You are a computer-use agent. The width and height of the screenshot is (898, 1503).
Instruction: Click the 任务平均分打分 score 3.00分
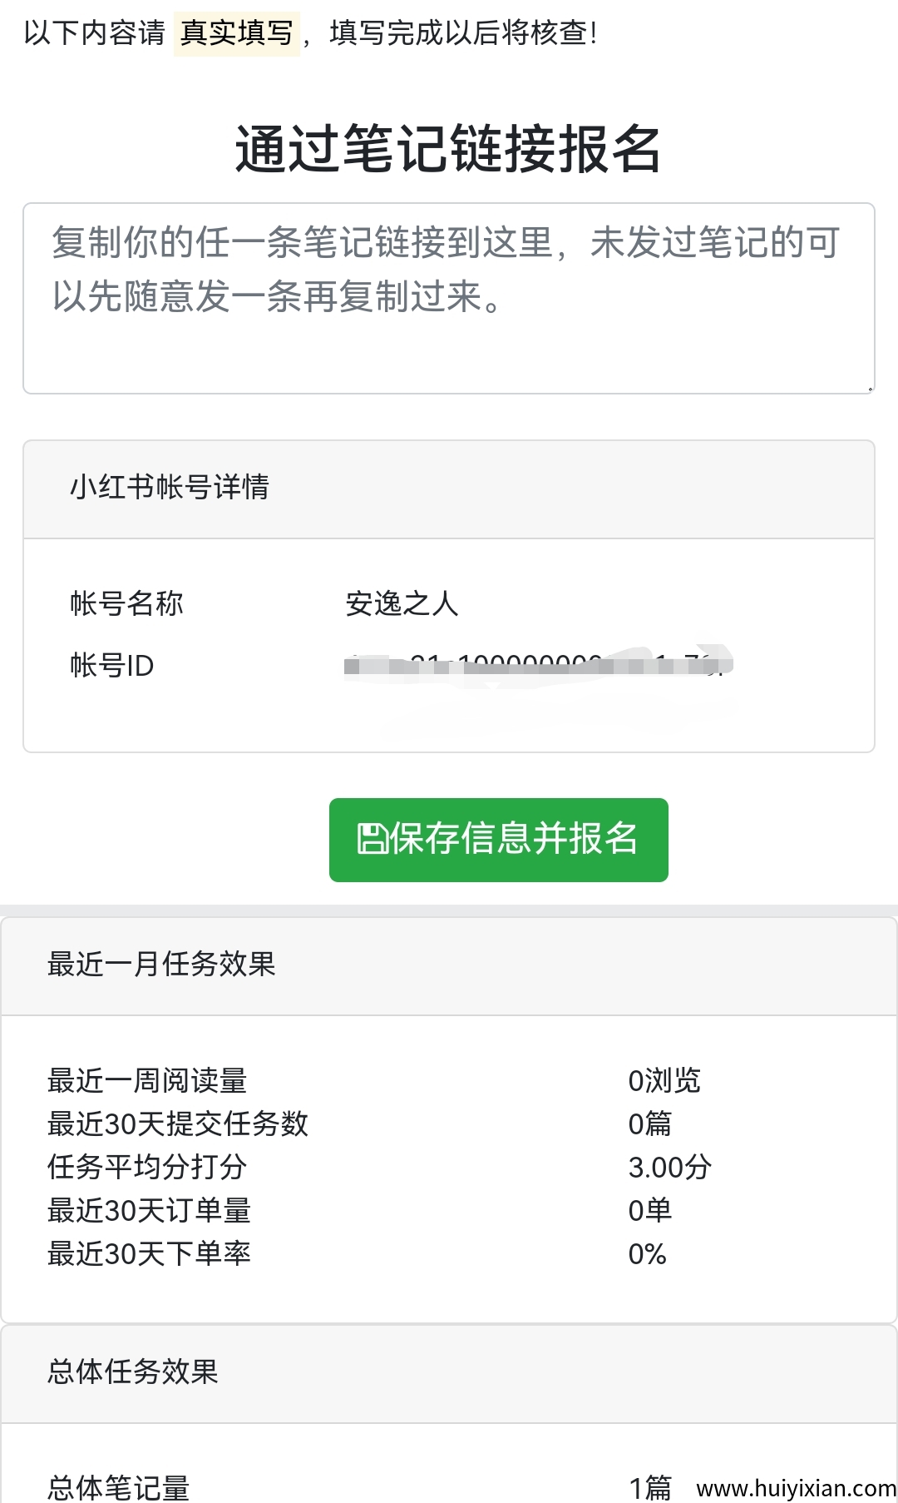click(x=670, y=1167)
